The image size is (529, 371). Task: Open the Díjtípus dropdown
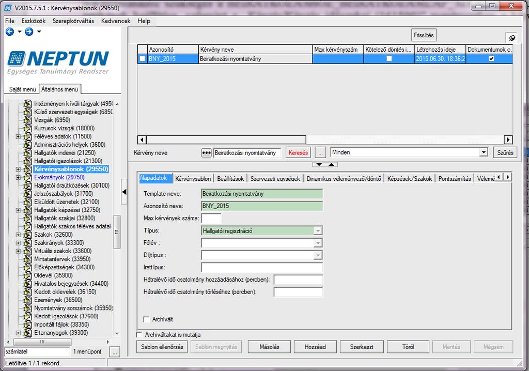pyautogui.click(x=318, y=255)
